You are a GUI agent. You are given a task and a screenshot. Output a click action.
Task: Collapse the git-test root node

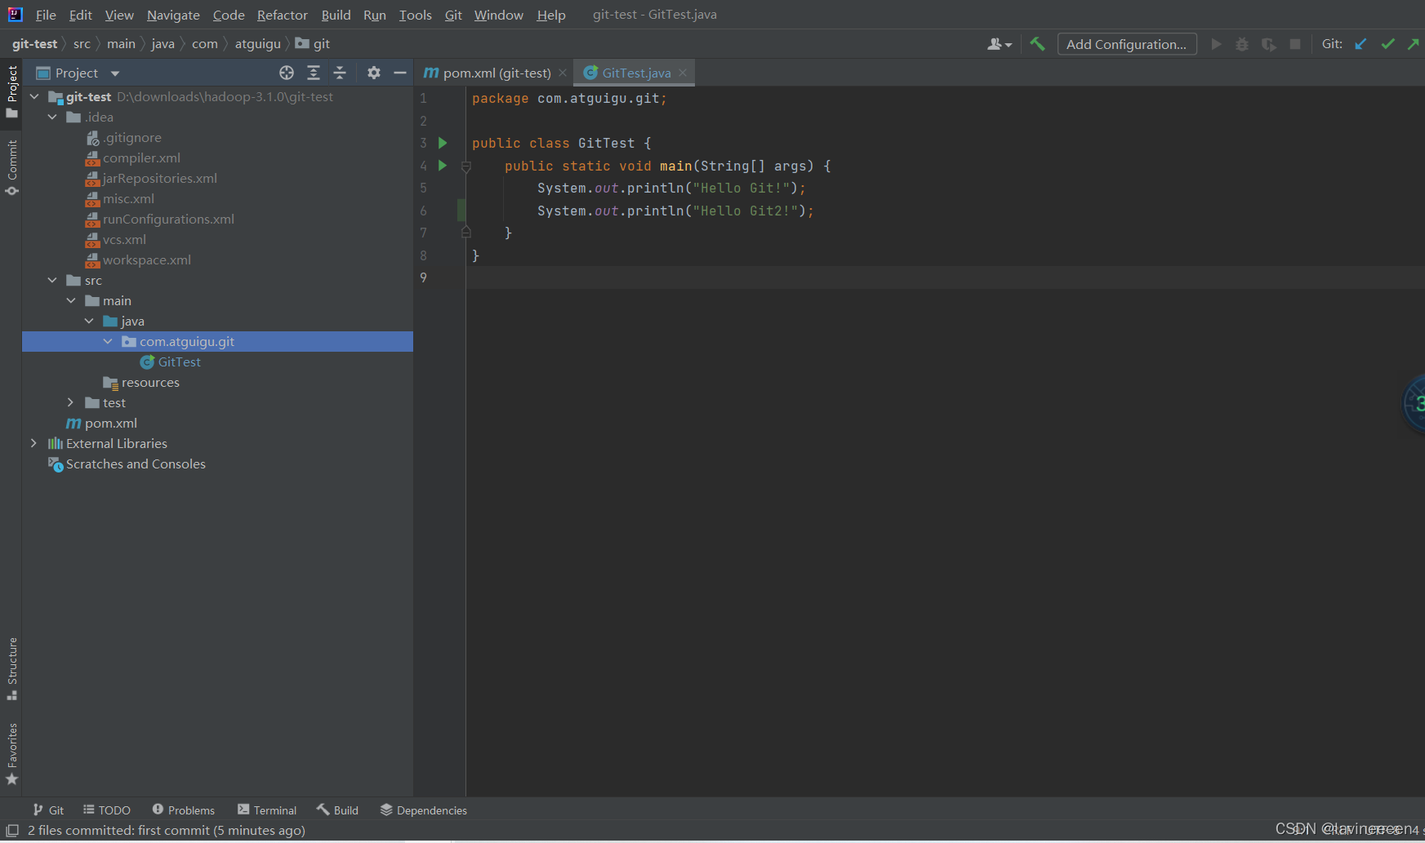click(x=35, y=96)
